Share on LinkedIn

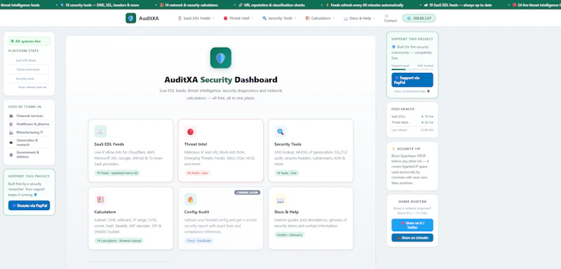(412, 237)
